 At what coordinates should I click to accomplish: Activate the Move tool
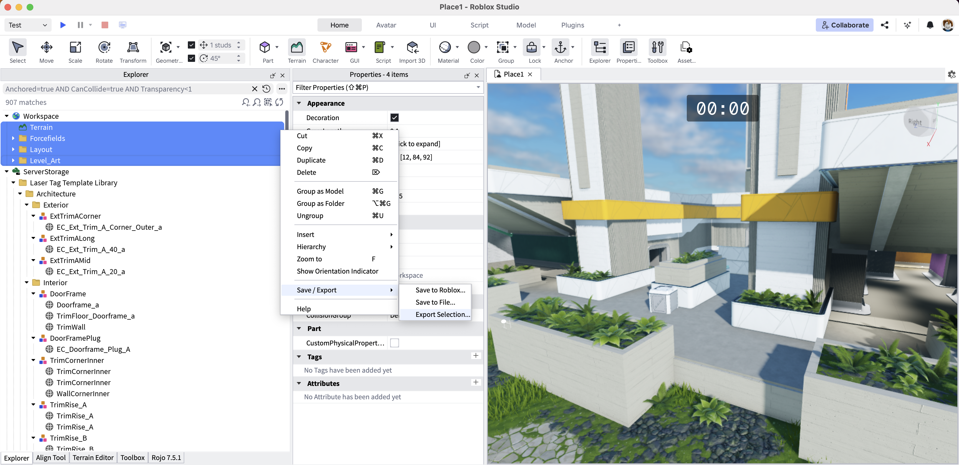pos(47,51)
